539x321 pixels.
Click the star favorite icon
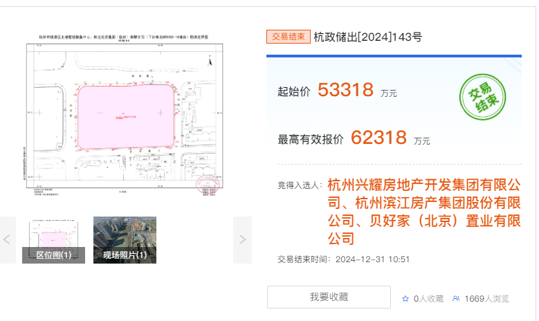(x=405, y=299)
